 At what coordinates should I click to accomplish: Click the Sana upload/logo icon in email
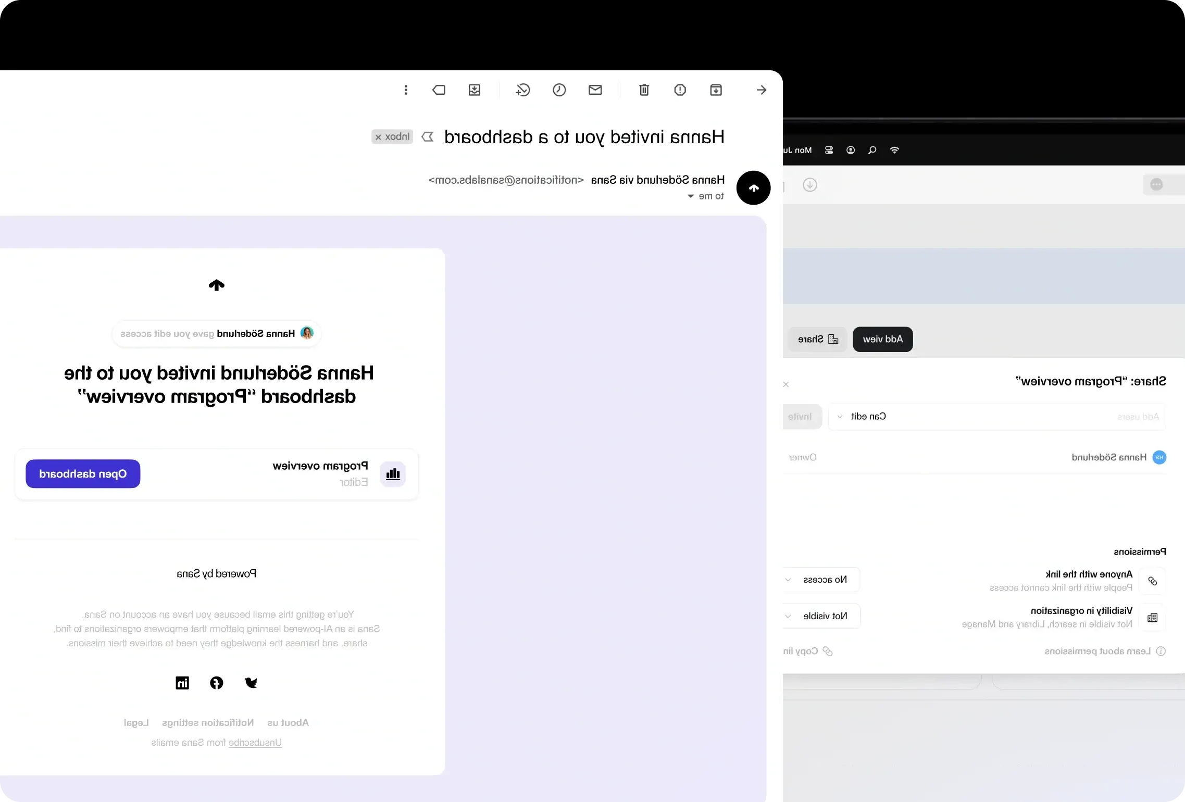216,285
